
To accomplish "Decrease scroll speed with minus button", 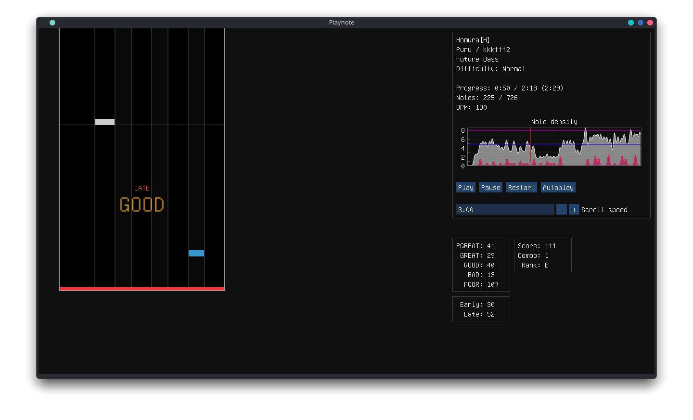I will click(561, 210).
